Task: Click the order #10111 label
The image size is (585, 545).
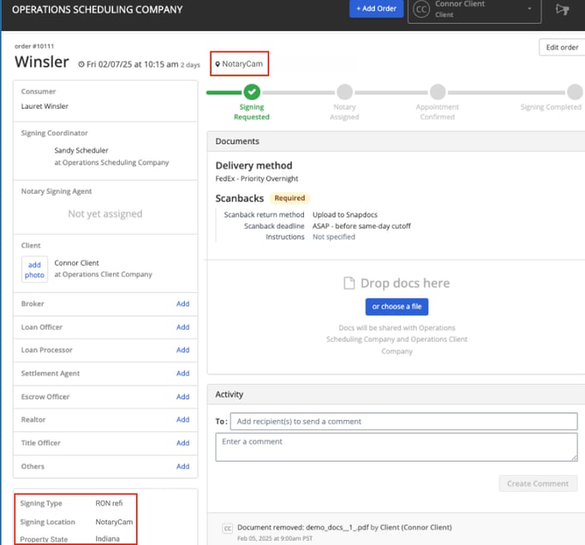Action: (34, 46)
